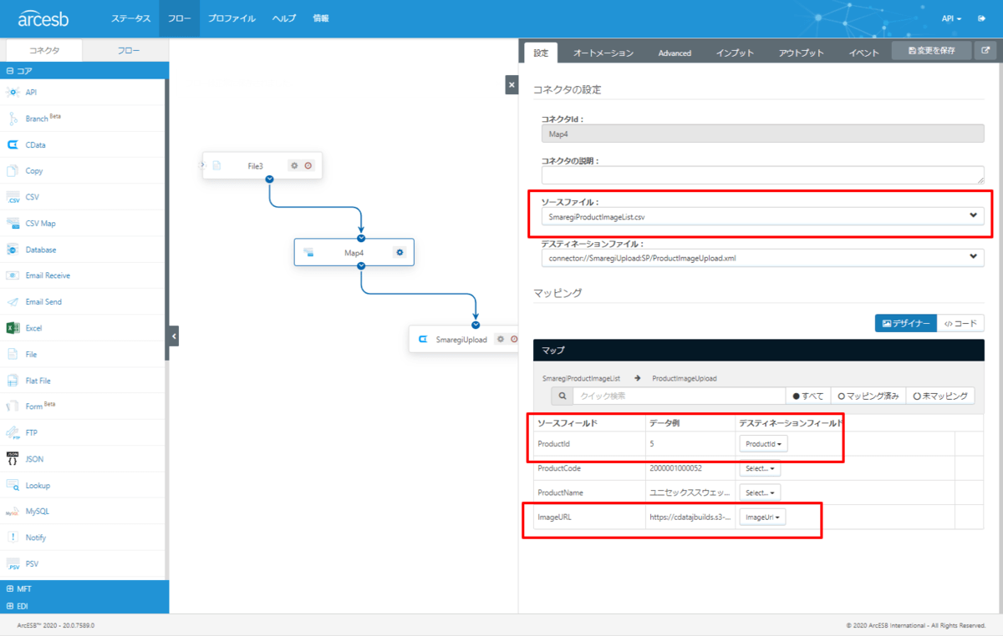Switch to the アウトプット tab
The height and width of the screenshot is (636, 1003).
coord(801,53)
